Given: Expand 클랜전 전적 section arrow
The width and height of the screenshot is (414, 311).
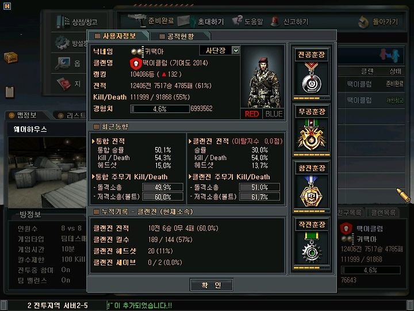Looking at the screenshot, I should pos(190,141).
